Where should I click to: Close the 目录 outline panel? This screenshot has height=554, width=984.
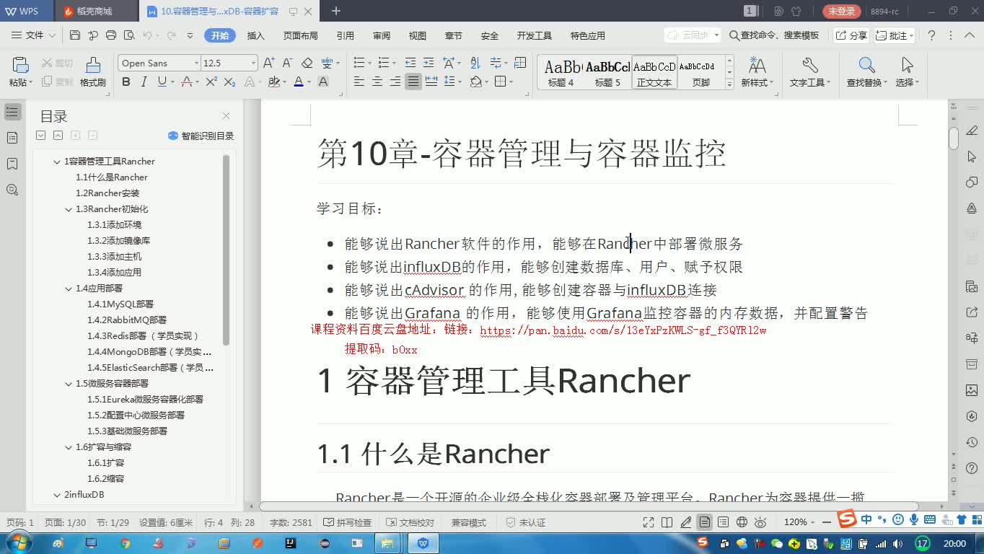pyautogui.click(x=226, y=115)
